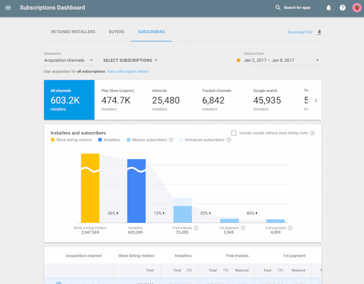Click the blue Installers bar
The width and height of the screenshot is (364, 284).
click(136, 191)
